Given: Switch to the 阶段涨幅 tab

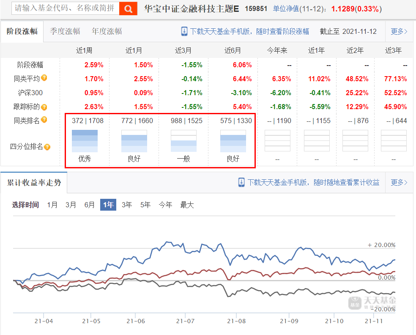Looking at the screenshot, I should (22, 31).
